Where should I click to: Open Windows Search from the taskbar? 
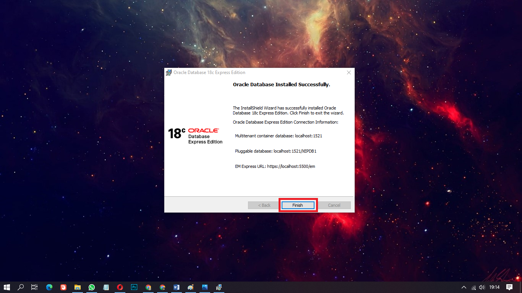(x=21, y=287)
